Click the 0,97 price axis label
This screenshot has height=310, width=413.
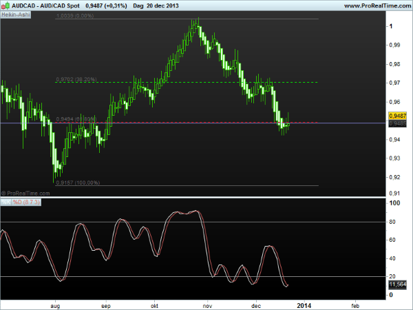[x=394, y=83]
